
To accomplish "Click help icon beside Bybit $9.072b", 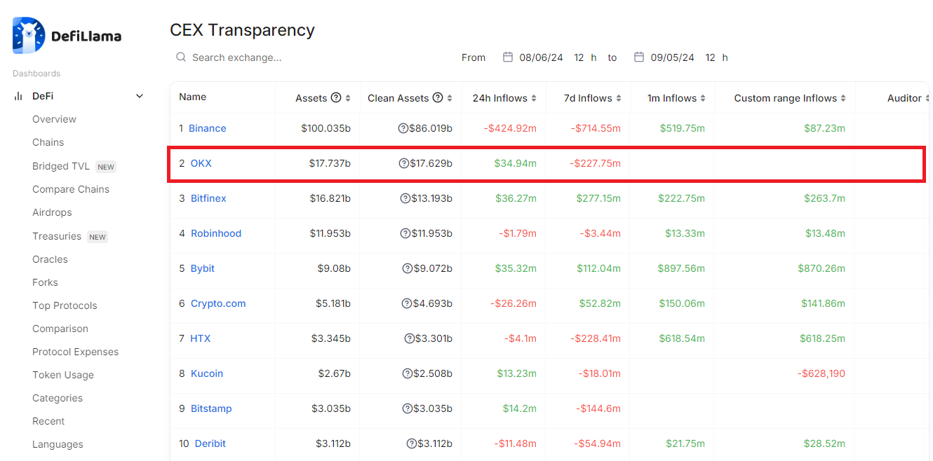I will [408, 268].
